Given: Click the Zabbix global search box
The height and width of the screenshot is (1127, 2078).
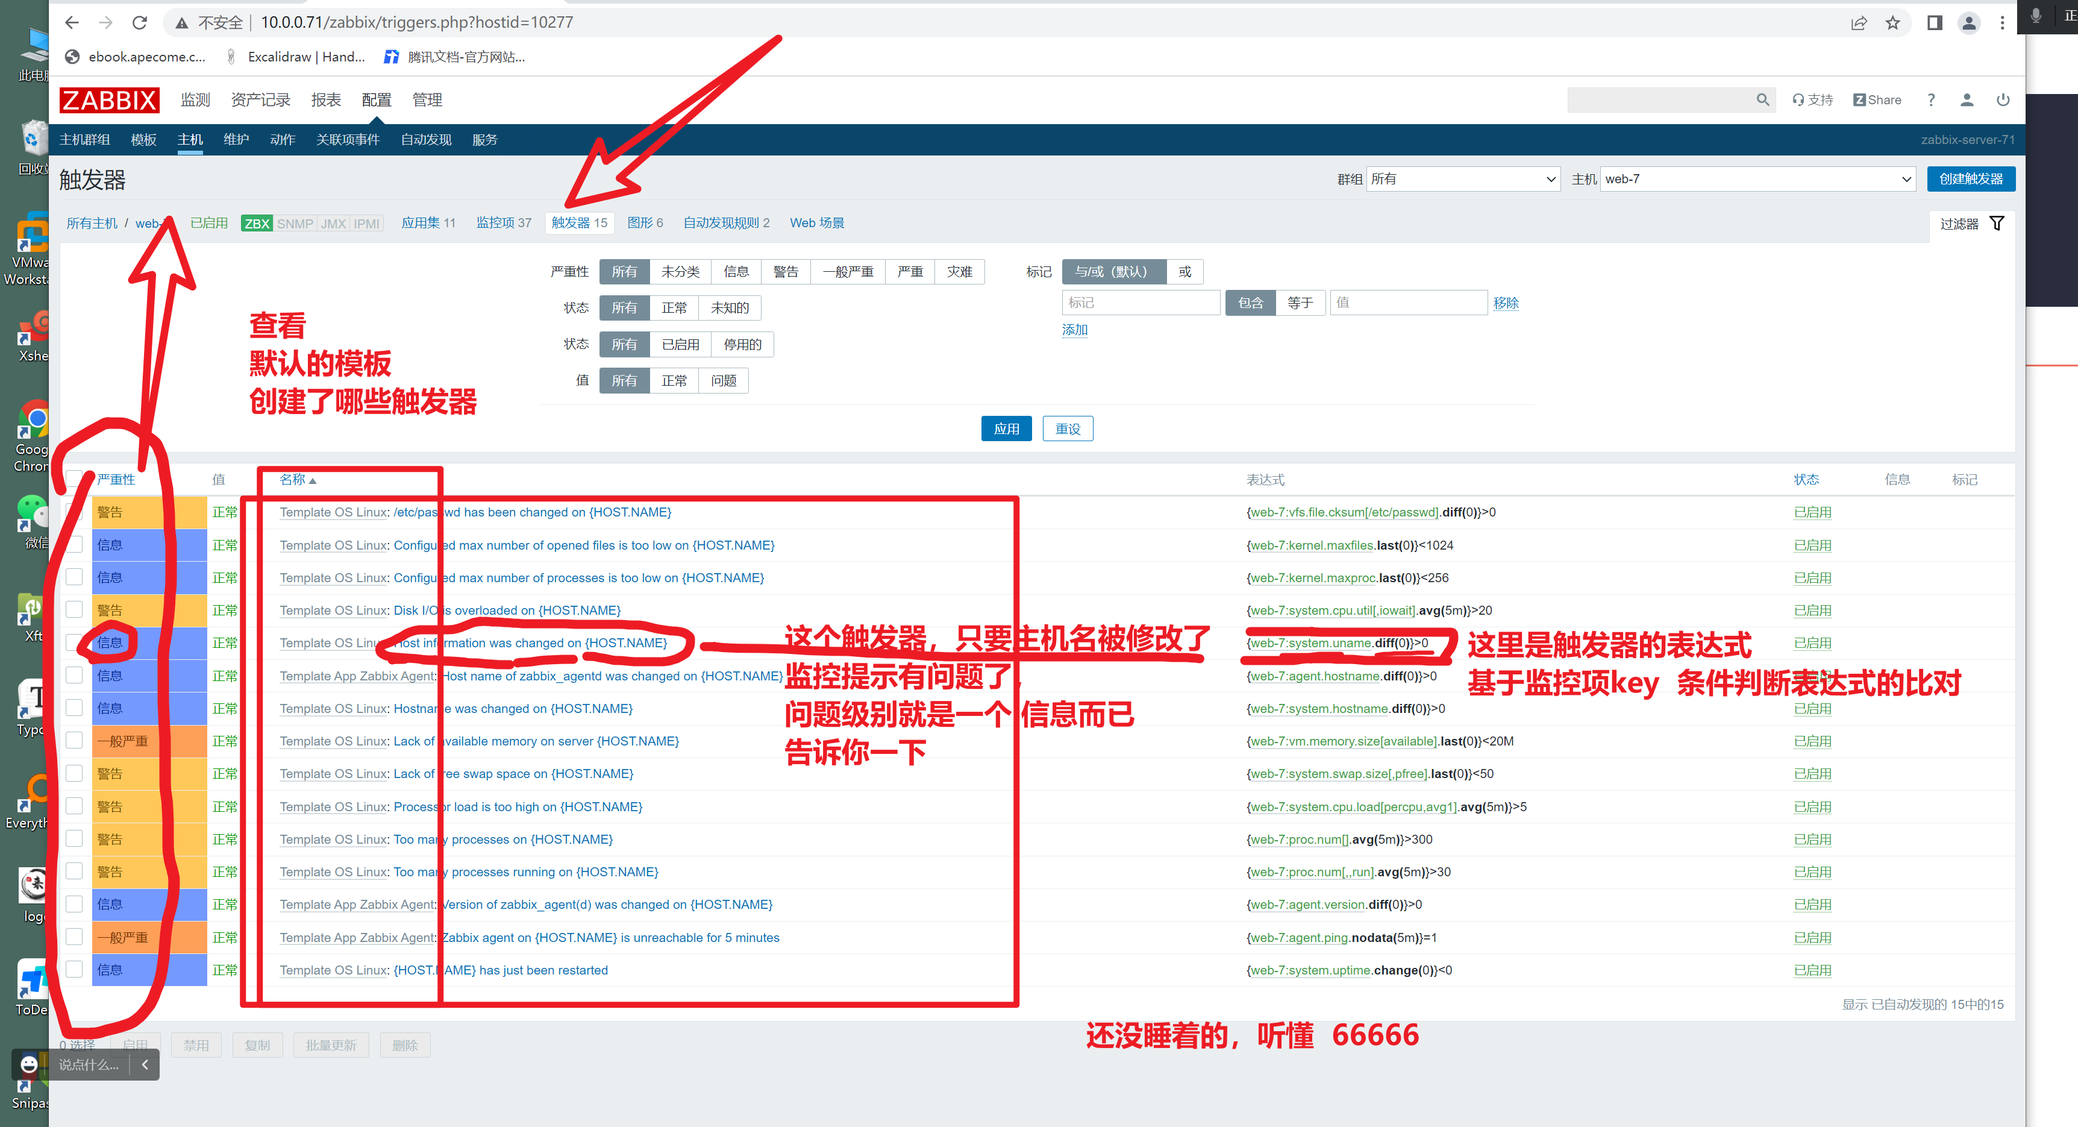Looking at the screenshot, I should (1660, 99).
